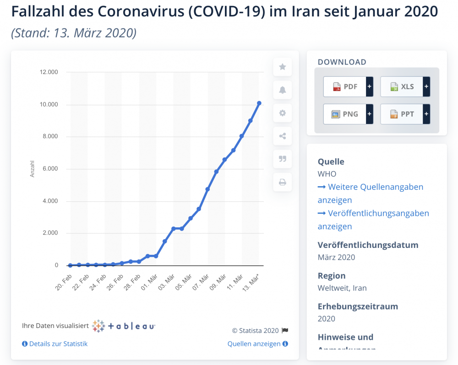The image size is (458, 365).
Task: Click Quellen anzeigen link
Action: (254, 344)
